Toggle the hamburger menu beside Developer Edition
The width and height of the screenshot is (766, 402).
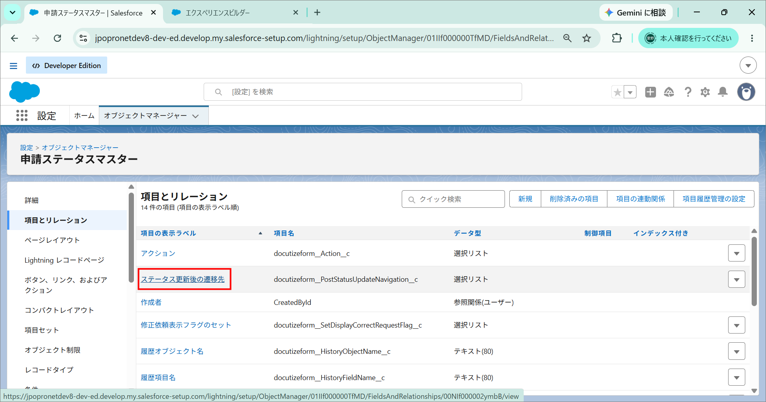click(14, 66)
